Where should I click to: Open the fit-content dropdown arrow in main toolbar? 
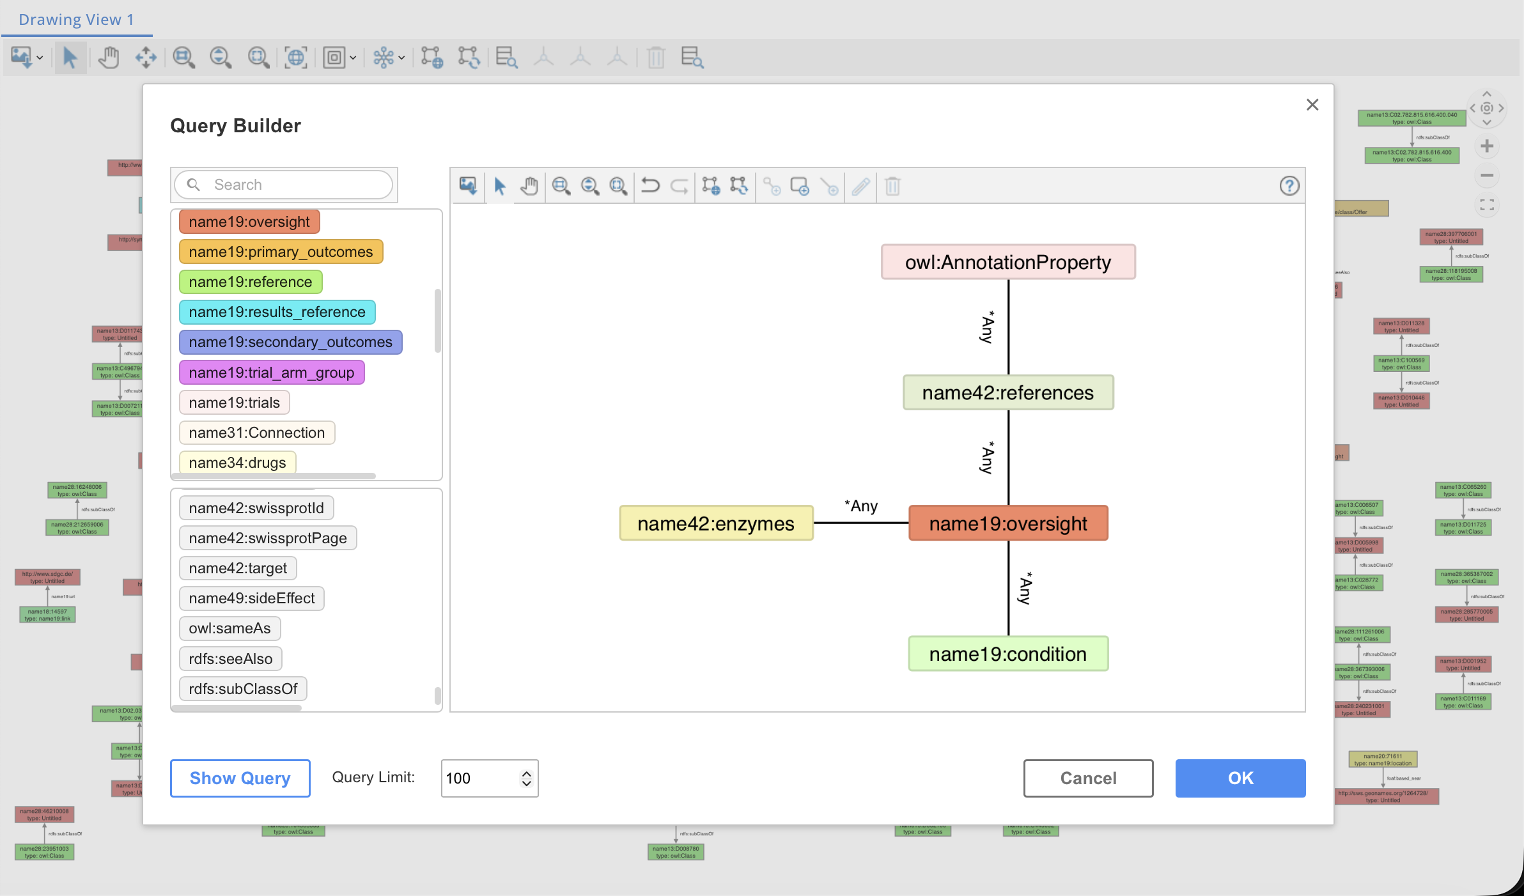tap(353, 58)
